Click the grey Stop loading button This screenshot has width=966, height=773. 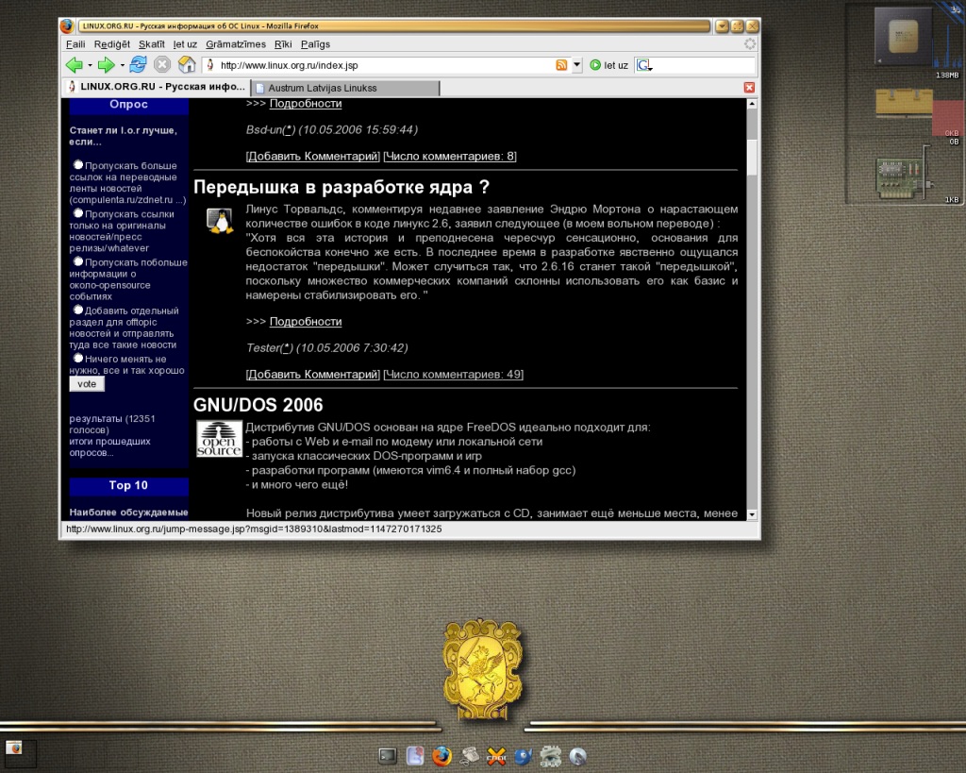[162, 64]
